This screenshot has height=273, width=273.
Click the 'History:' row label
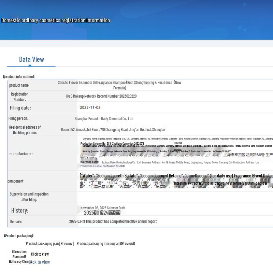[x=20, y=211]
